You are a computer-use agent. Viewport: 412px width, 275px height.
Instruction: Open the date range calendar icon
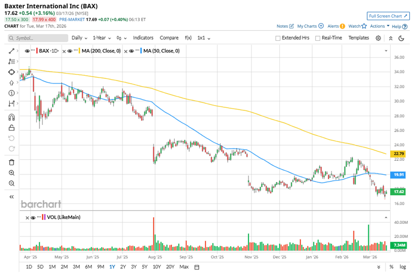click(197, 267)
